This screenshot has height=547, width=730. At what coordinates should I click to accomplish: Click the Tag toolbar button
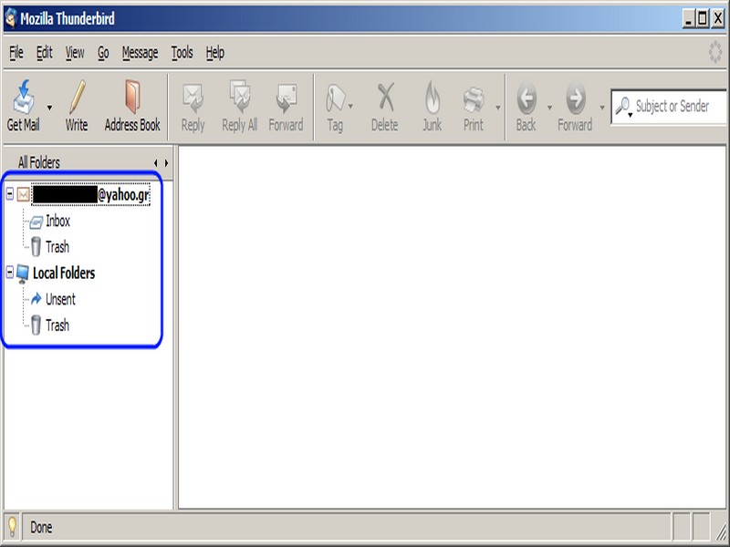[335, 108]
